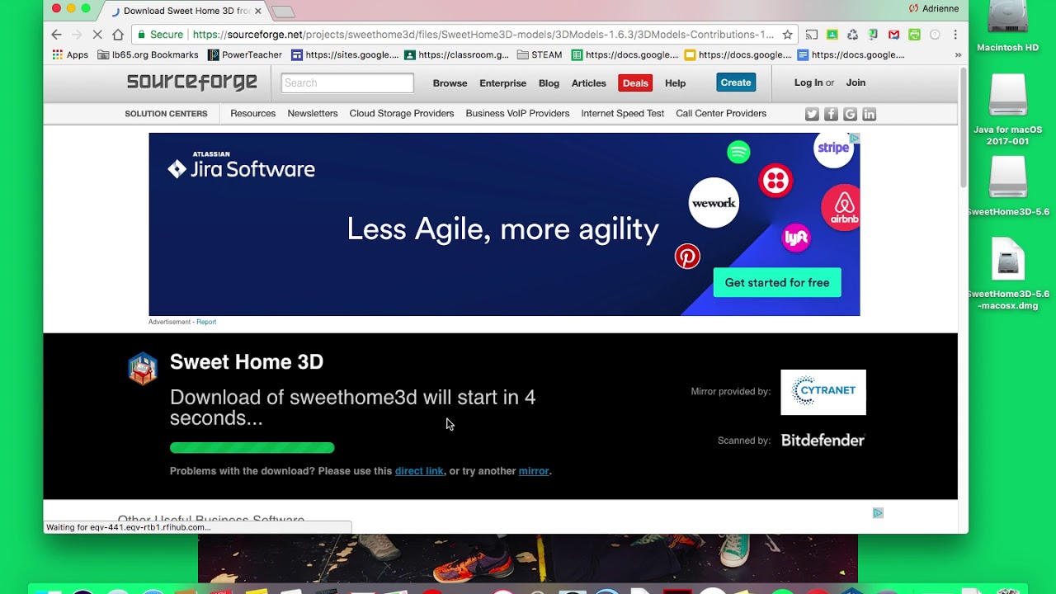The height and width of the screenshot is (594, 1056).
Task: Open the STEAM bookmarks folder
Action: [540, 54]
